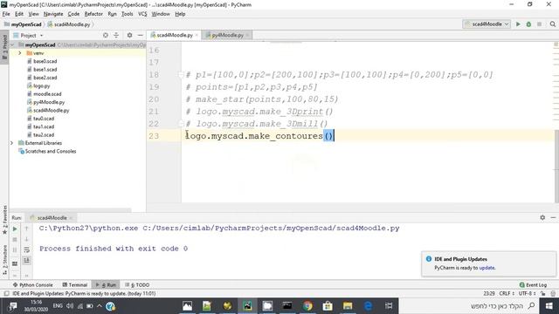This screenshot has height=314, width=559.
Task: Select base0.scad in the project tree
Action: pos(45,61)
